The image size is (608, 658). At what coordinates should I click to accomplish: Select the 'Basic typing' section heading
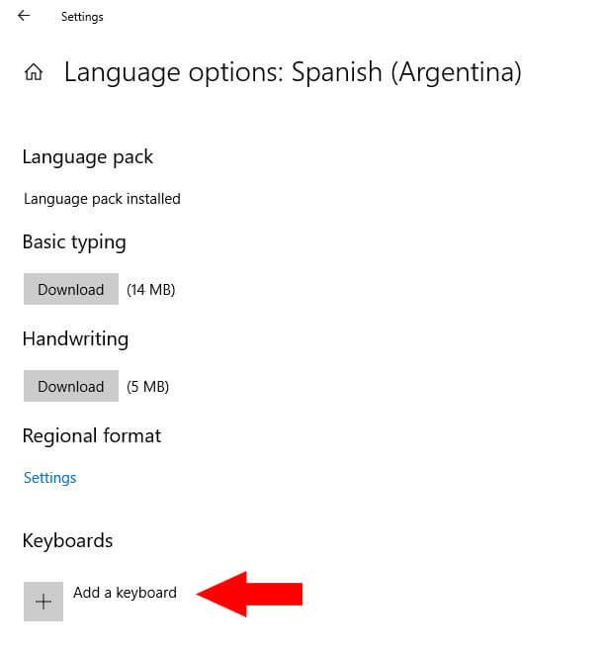[x=74, y=242]
